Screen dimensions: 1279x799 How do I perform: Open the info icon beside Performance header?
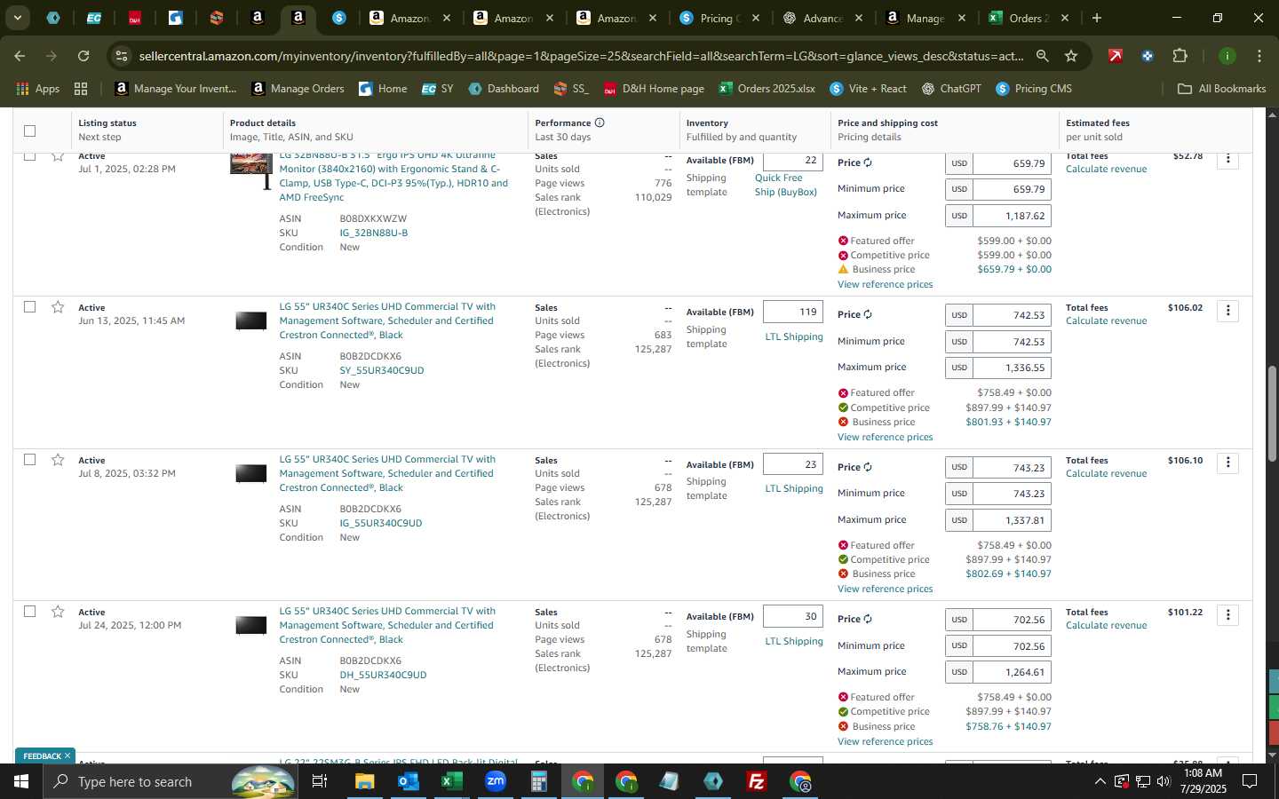(x=600, y=123)
